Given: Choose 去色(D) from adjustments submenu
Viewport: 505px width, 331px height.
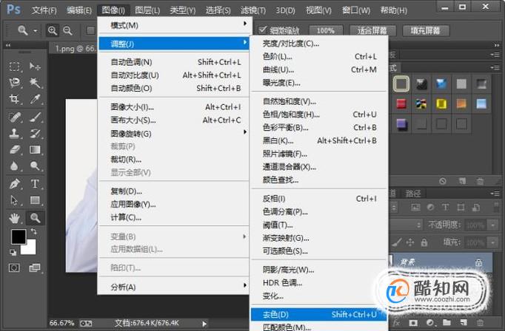Looking at the screenshot, I should (x=319, y=314).
